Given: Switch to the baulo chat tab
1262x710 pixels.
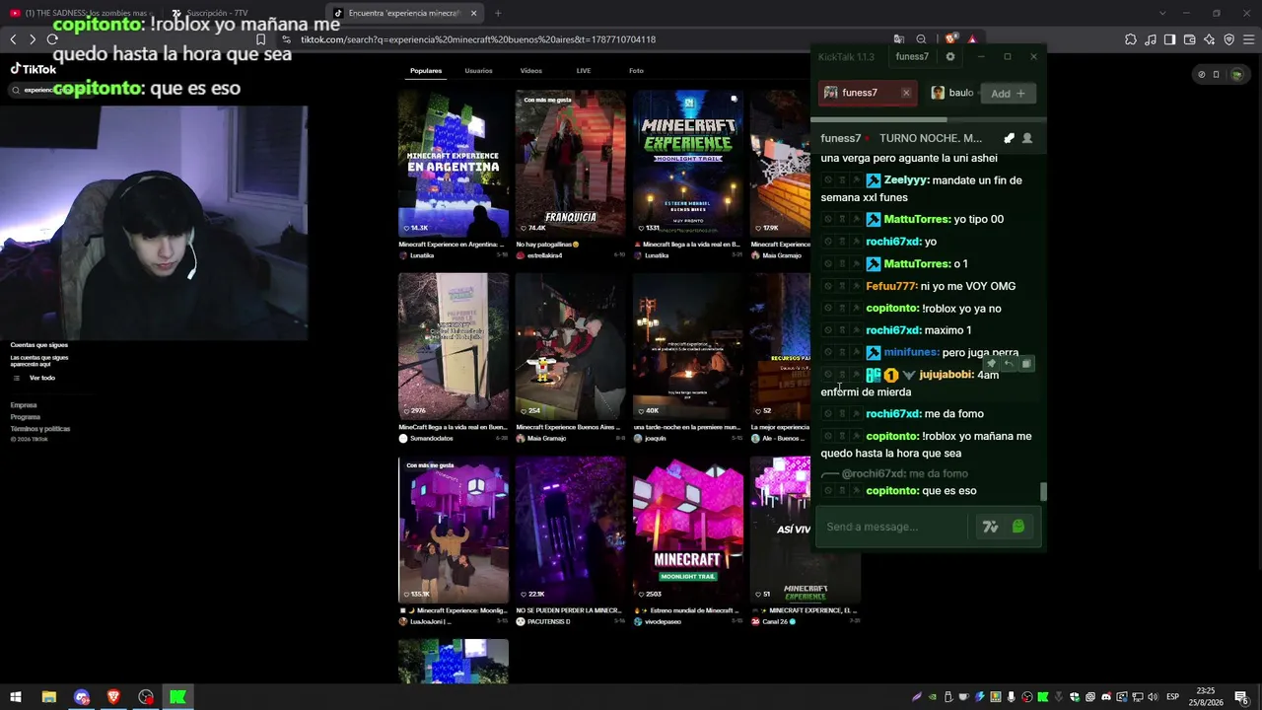Looking at the screenshot, I should (952, 93).
